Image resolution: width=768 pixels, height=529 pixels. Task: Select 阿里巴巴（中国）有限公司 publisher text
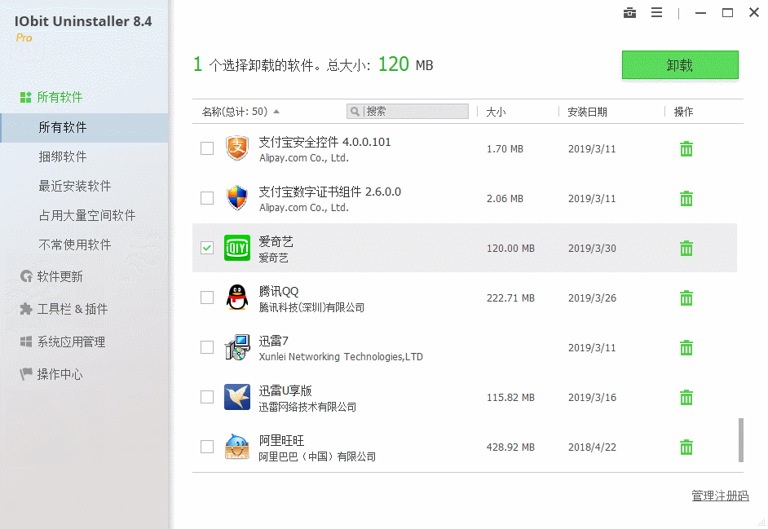[x=317, y=456]
